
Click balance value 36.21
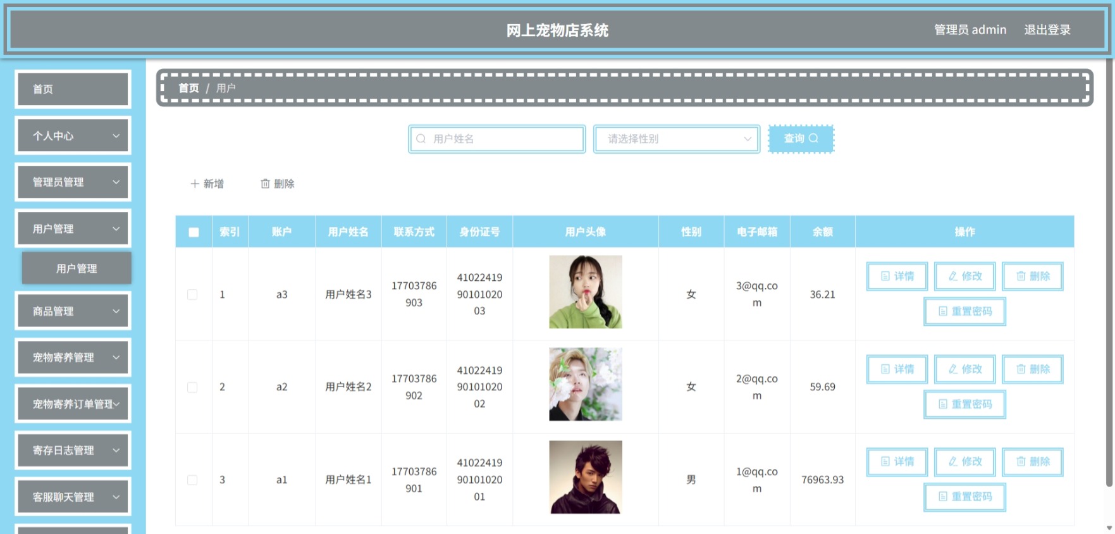822,294
